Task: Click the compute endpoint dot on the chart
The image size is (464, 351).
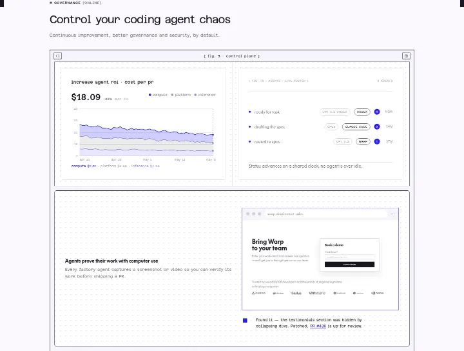Action: (213, 135)
